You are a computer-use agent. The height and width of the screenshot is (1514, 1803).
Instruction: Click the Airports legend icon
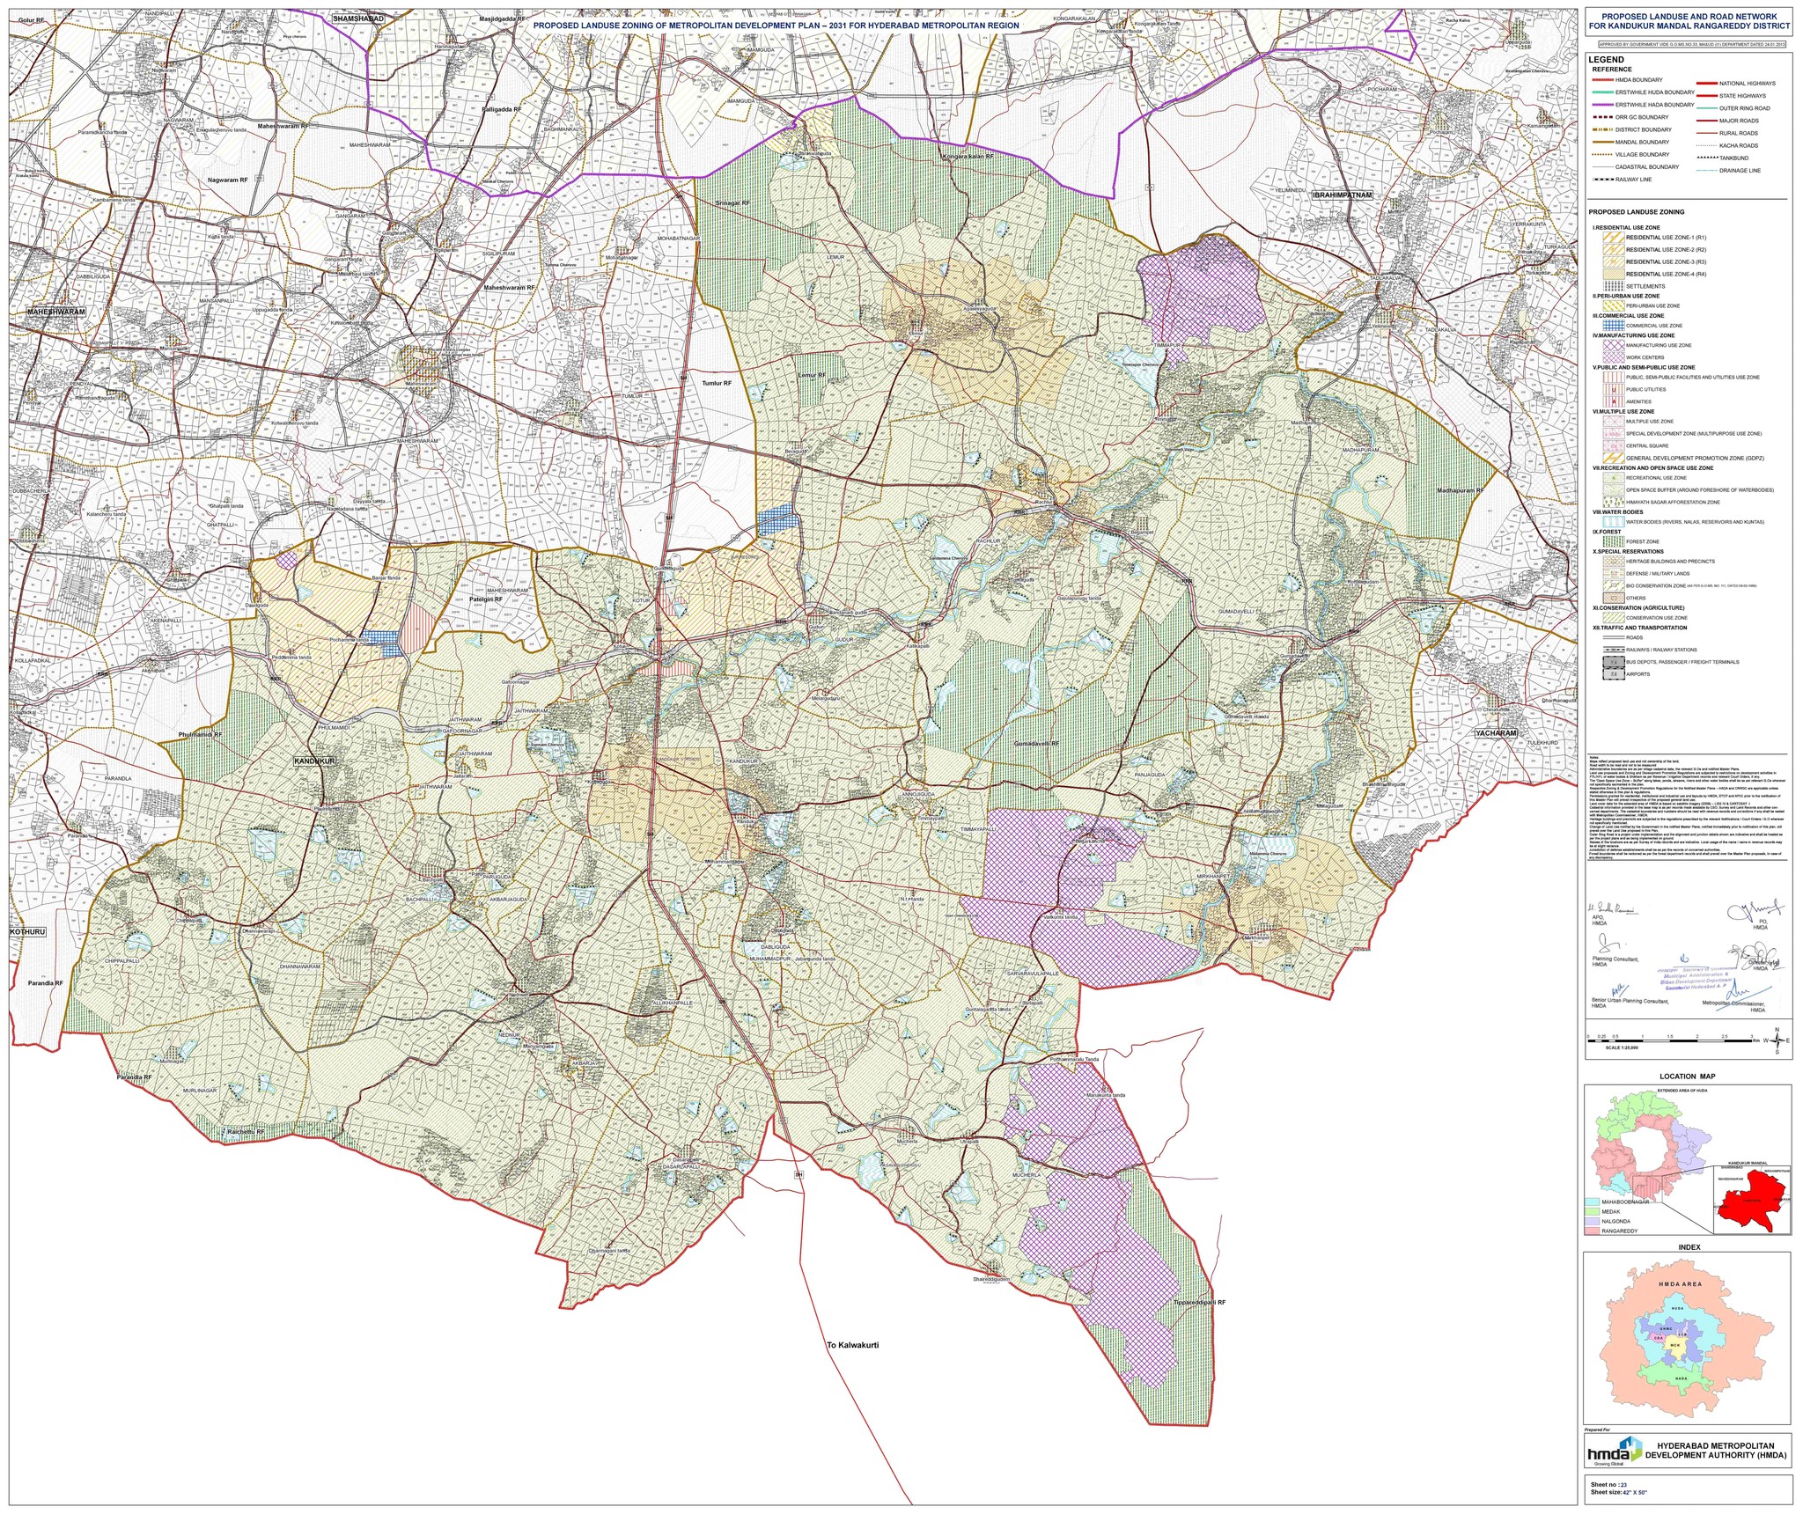[1613, 673]
